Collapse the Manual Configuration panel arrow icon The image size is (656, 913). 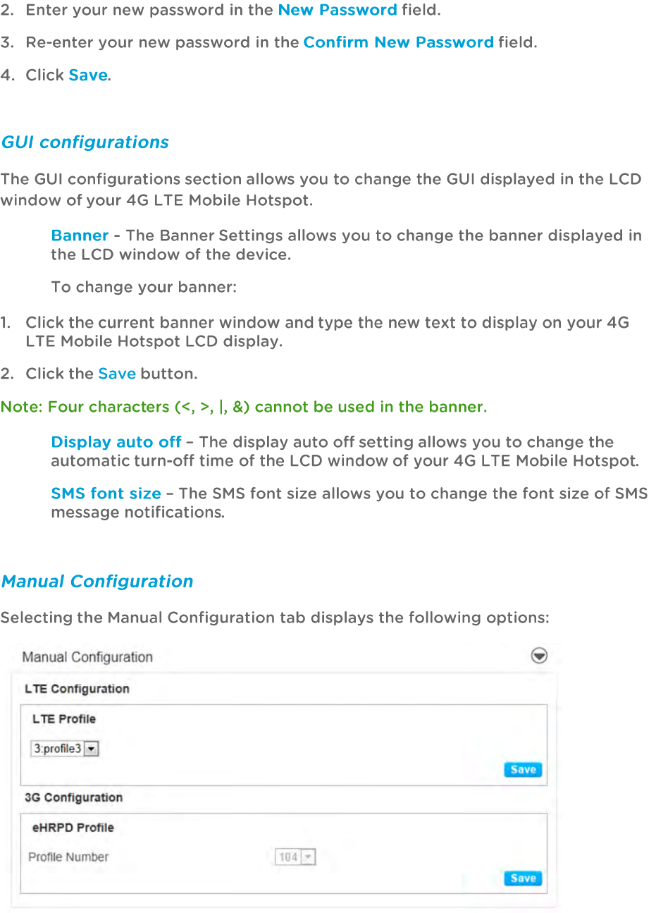coord(539,656)
